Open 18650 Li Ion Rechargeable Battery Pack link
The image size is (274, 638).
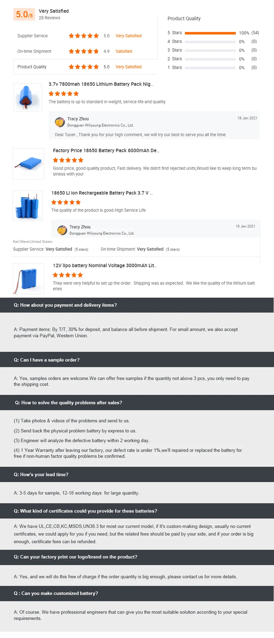click(x=102, y=193)
